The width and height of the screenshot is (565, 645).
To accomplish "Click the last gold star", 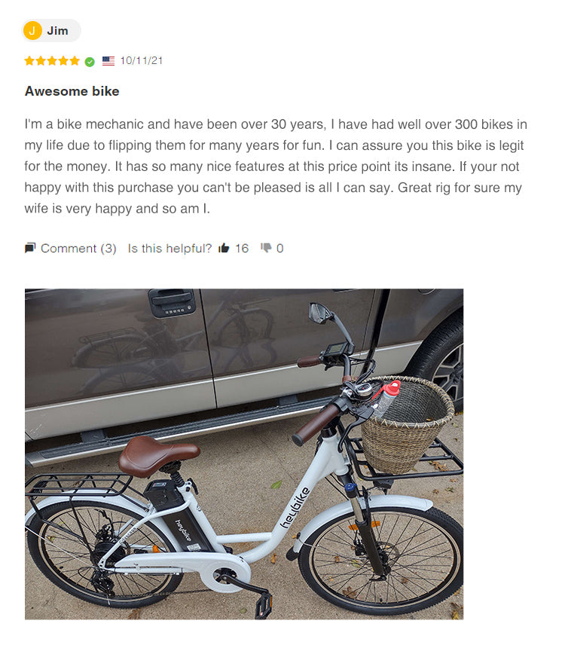I will point(75,61).
